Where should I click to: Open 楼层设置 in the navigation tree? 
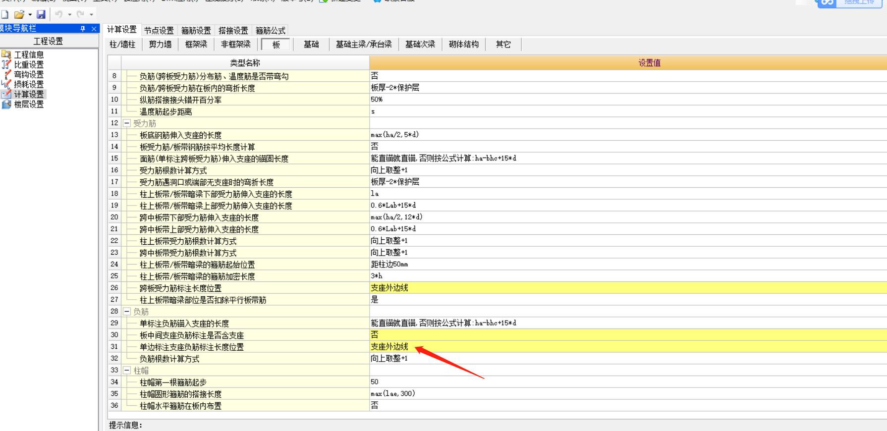28,104
